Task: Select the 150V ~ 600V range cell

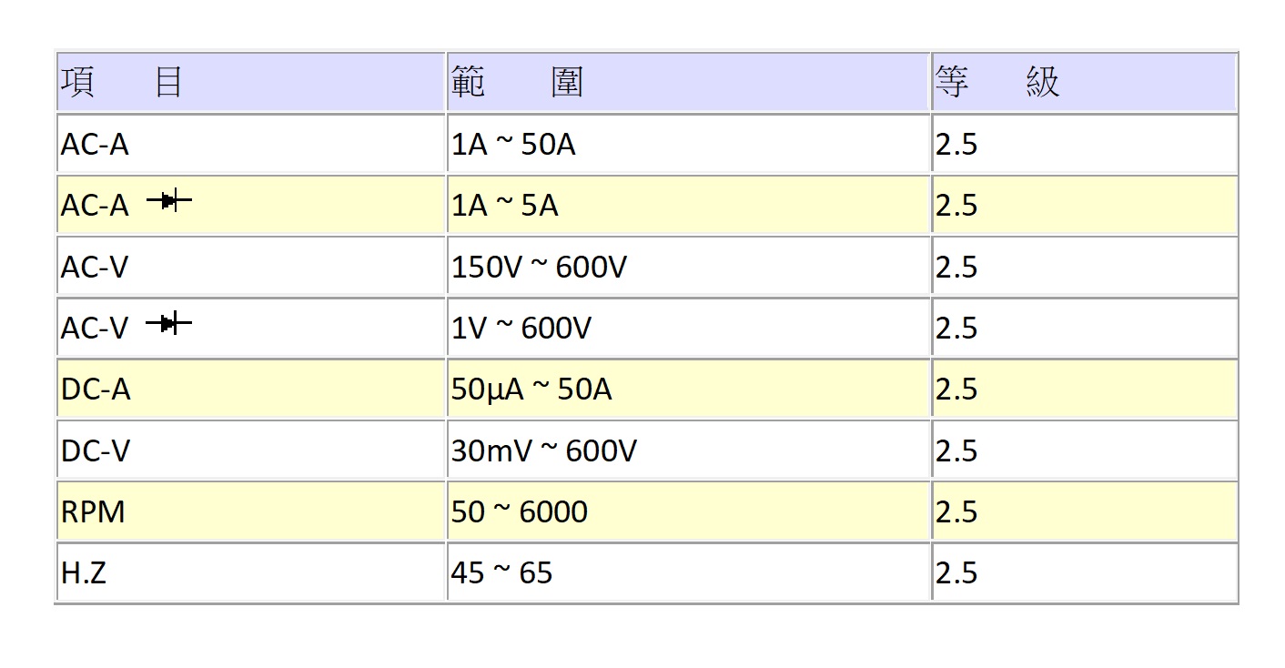Action: click(x=539, y=268)
